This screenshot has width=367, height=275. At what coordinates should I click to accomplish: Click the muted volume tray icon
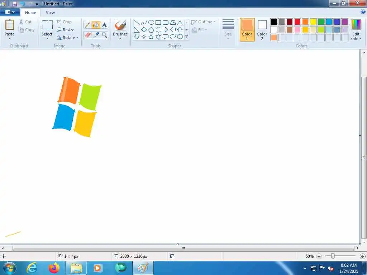coord(330,268)
